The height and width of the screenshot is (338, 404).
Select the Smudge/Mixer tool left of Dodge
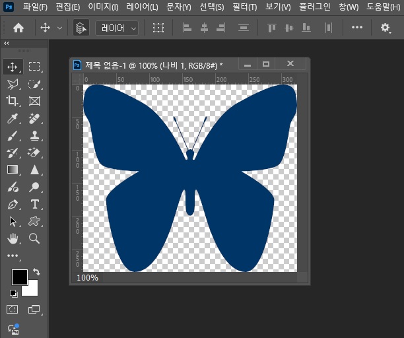point(13,187)
